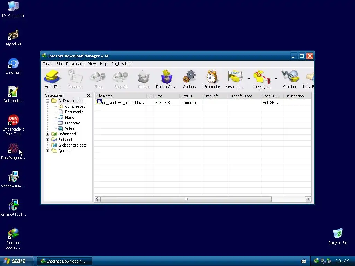Sort by Q column header

(x=150, y=96)
